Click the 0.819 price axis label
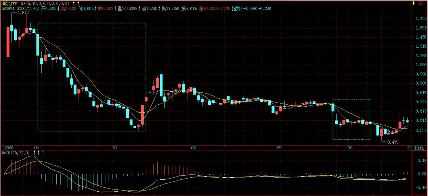 pyautogui.click(x=422, y=93)
